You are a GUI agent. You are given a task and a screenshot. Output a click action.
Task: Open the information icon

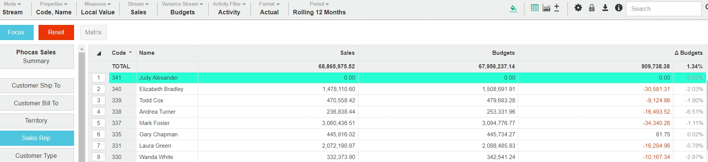point(618,8)
